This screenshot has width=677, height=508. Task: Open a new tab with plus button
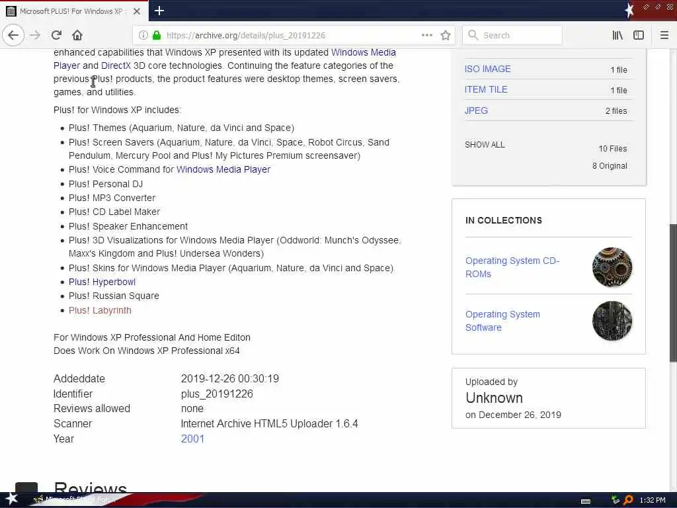click(x=159, y=11)
